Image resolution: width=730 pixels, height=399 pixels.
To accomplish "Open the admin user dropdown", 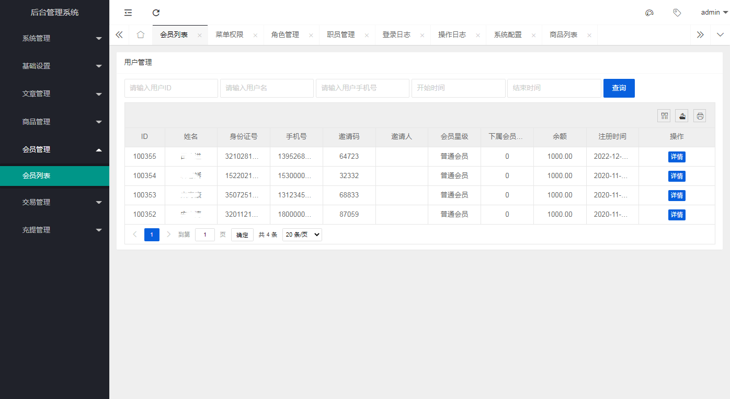I will point(714,13).
